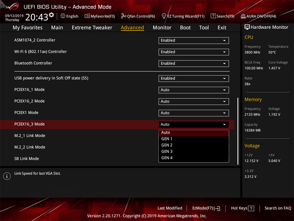Viewport: 294px width, 221px height.
Task: Click the settings gear next to clock
Action: point(51,15)
